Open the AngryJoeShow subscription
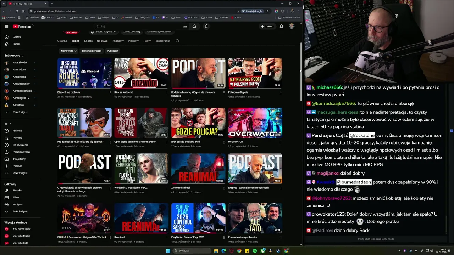Image resolution: width=454 pixels, height=255 pixels. [21, 84]
